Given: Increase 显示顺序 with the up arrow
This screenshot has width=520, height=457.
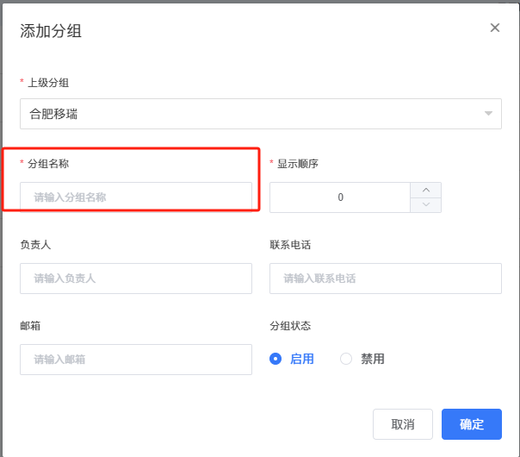Looking at the screenshot, I should [425, 190].
